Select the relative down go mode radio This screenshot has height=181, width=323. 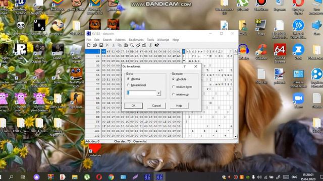[x=174, y=87]
